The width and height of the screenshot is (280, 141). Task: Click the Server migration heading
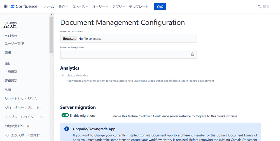(78, 107)
